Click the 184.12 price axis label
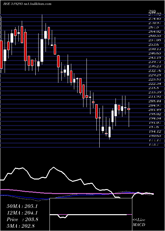 click(155, 131)
